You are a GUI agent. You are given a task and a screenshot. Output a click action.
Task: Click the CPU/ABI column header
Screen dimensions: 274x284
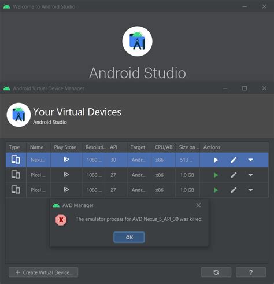tap(164, 147)
